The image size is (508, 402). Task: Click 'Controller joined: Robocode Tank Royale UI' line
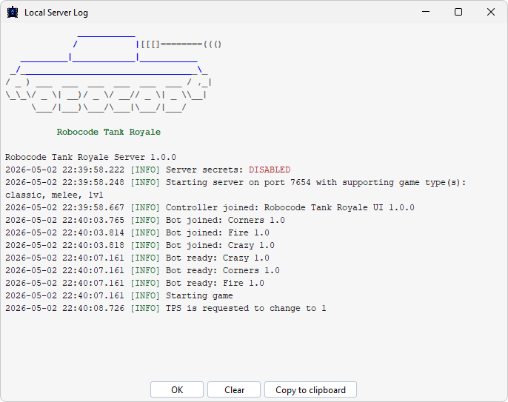coord(210,207)
